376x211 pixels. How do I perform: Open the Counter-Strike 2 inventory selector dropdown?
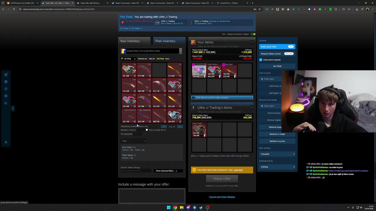click(151, 51)
